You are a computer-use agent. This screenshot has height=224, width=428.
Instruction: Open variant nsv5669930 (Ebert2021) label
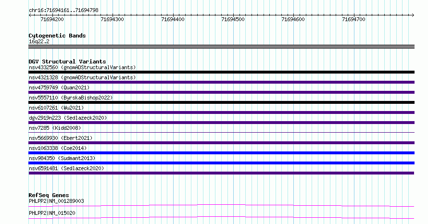61,138
